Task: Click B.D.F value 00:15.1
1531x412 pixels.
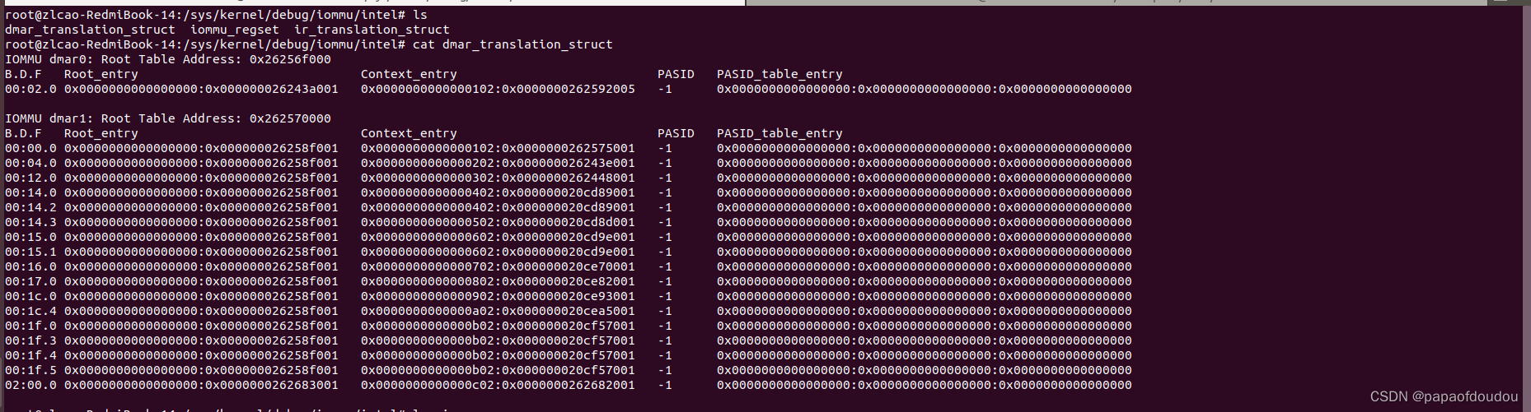Action: 31,252
